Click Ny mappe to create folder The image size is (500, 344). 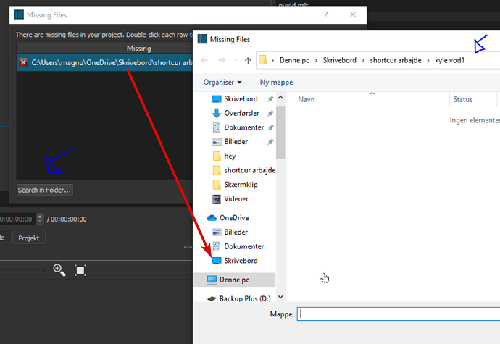(276, 83)
